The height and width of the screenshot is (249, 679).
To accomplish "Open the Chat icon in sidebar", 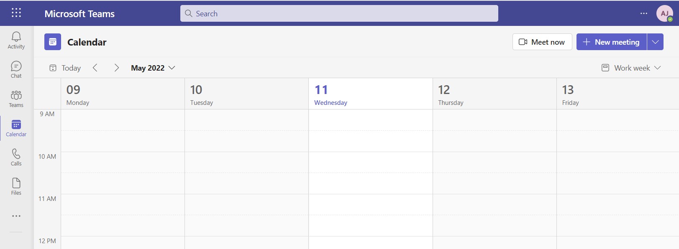I will click(x=16, y=70).
